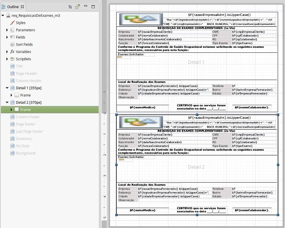Expand the Frame under Detail 1
285x228 pixels.
(11, 95)
